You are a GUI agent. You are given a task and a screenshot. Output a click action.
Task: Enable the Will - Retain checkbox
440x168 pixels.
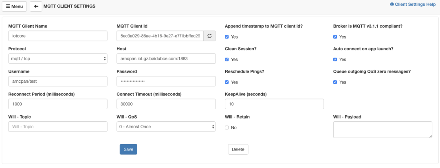(227, 128)
